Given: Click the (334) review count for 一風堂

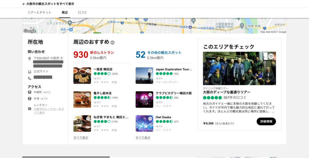Looking at the screenshot, I should pos(115,74).
